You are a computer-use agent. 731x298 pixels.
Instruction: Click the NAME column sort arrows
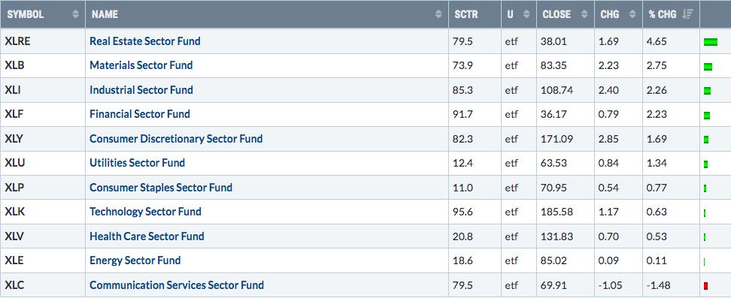(438, 14)
